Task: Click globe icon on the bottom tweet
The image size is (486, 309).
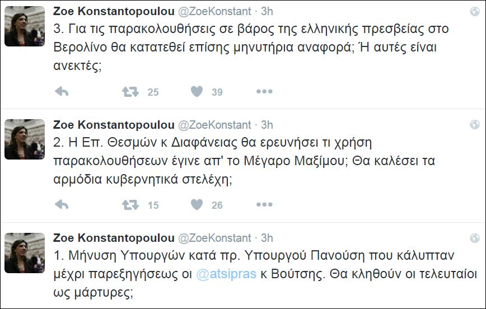Action: point(474,237)
